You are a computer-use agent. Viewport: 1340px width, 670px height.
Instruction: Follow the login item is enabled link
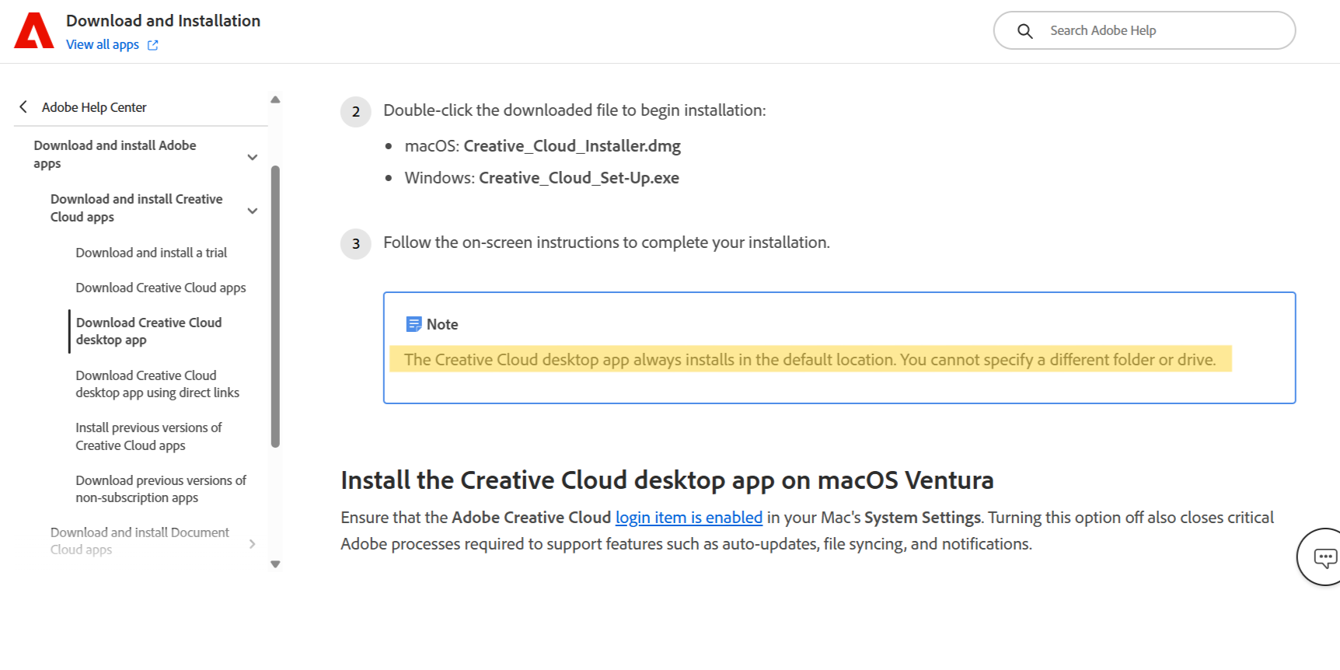689,518
